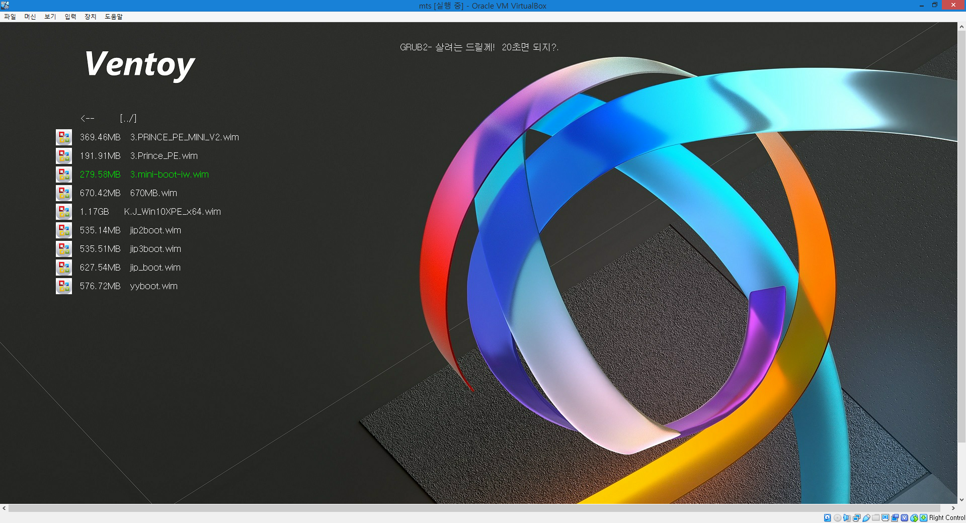The image size is (966, 523).
Task: Select jip2boot.wim entry
Action: click(x=130, y=230)
